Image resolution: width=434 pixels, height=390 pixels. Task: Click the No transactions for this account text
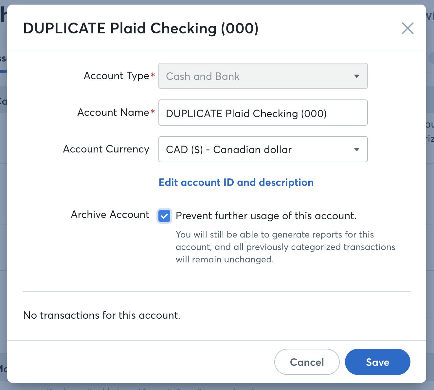(x=101, y=315)
